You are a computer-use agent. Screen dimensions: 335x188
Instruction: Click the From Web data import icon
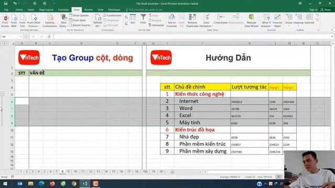pyautogui.click(x=14, y=21)
